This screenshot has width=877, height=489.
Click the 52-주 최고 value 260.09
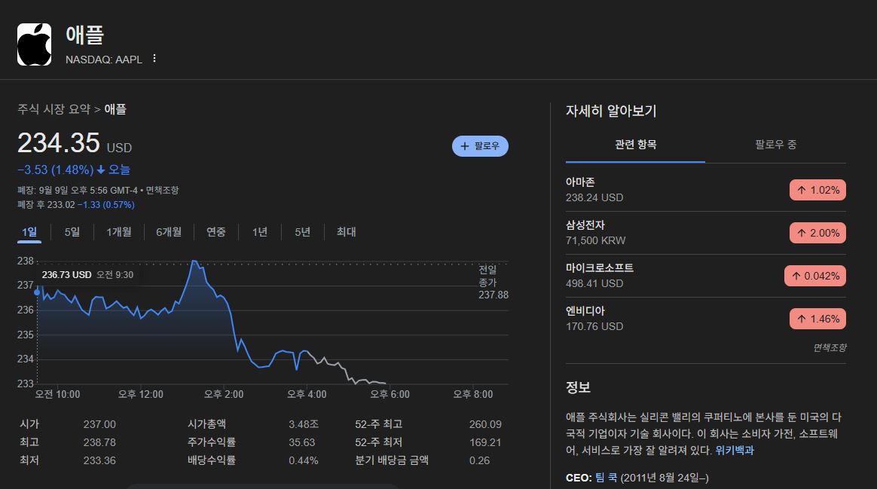pyautogui.click(x=485, y=425)
